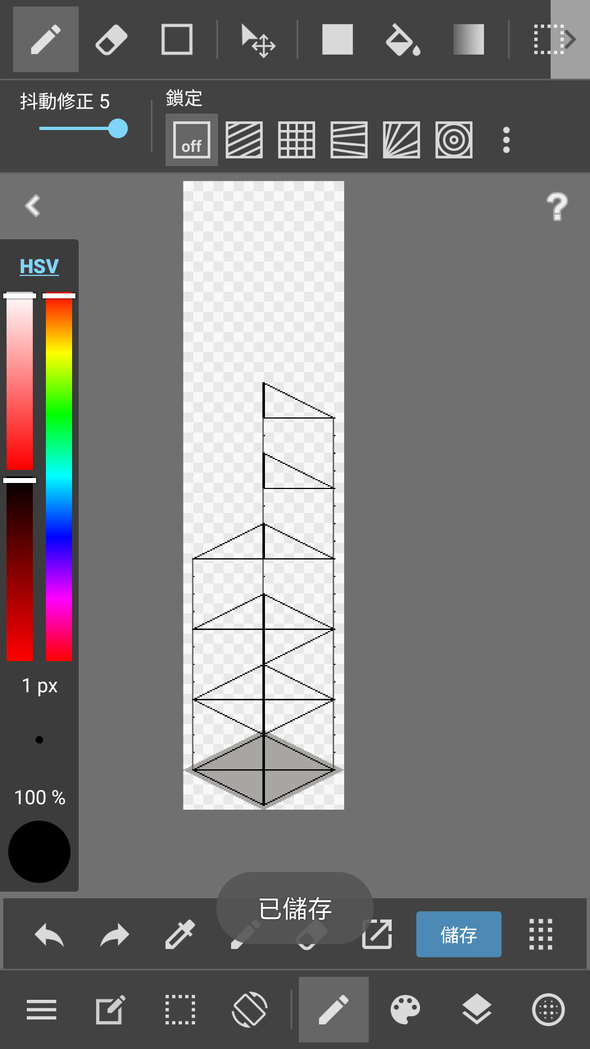The image size is (590, 1049).
Task: Enable parallel lines snap guide
Action: pyautogui.click(x=244, y=140)
